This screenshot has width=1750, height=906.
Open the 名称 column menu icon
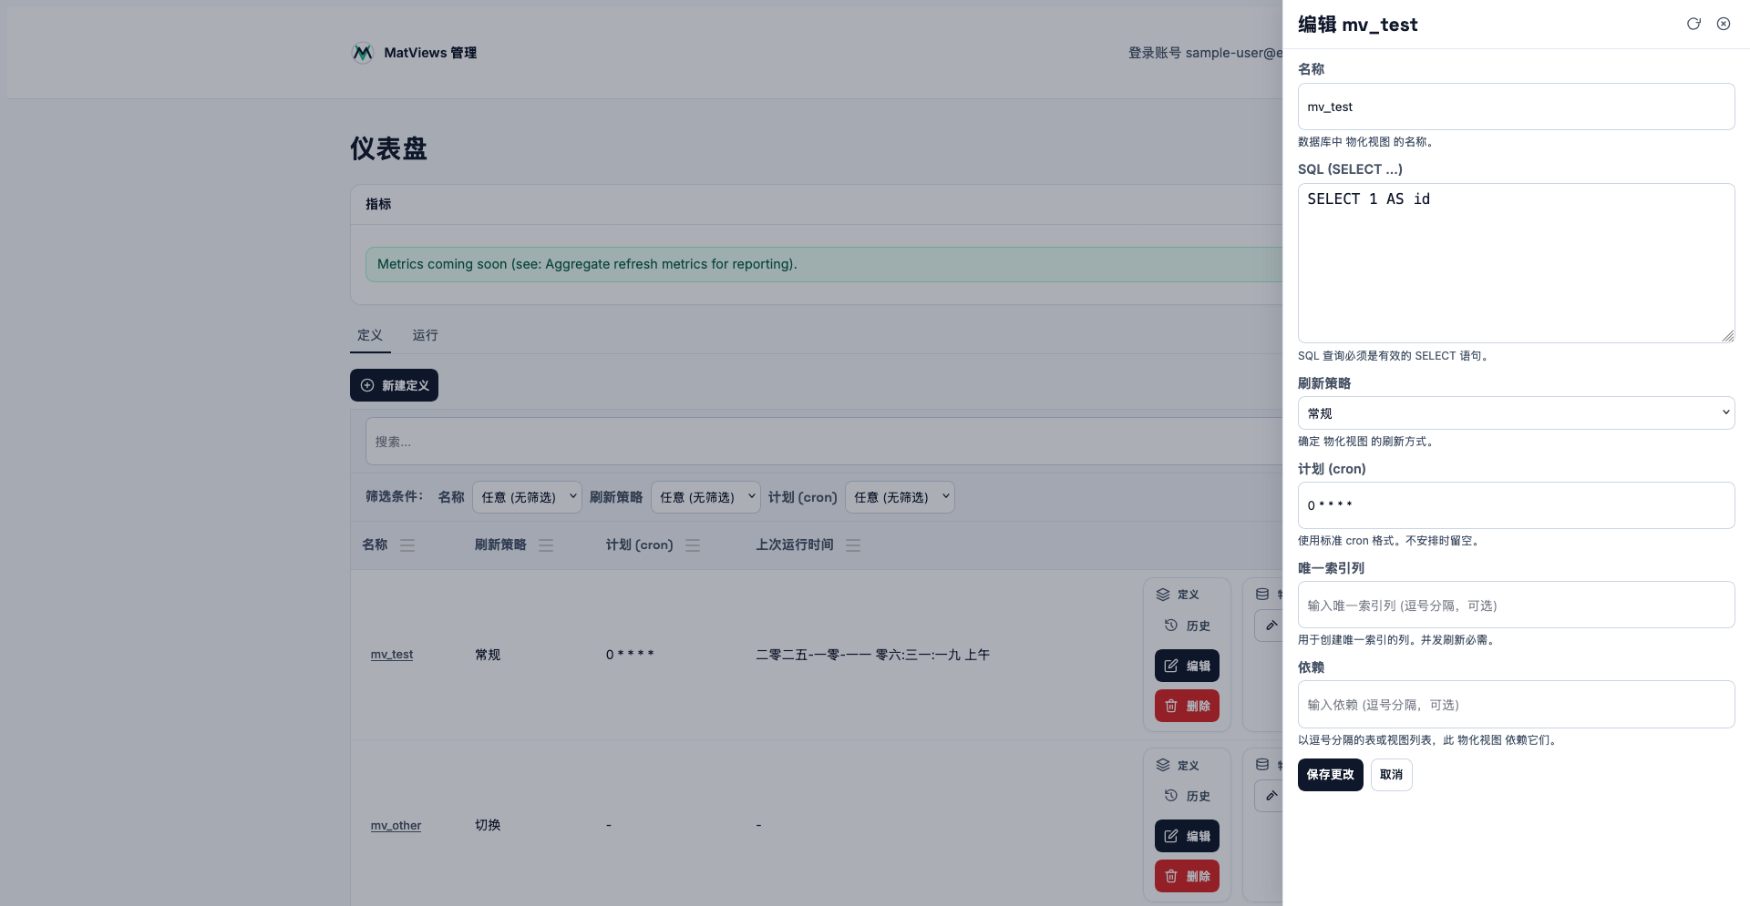click(x=407, y=545)
